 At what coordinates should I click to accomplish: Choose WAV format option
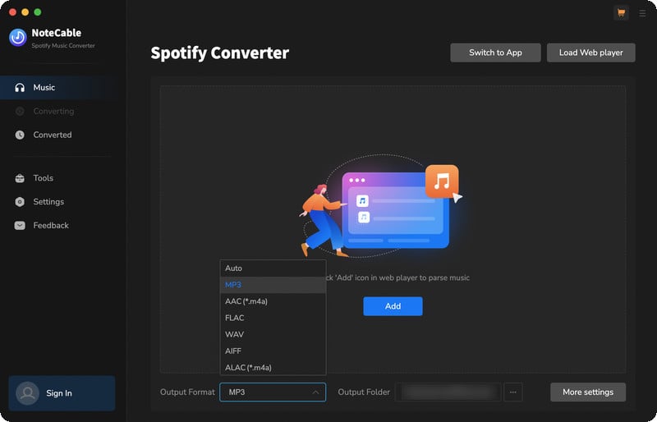[x=273, y=334]
